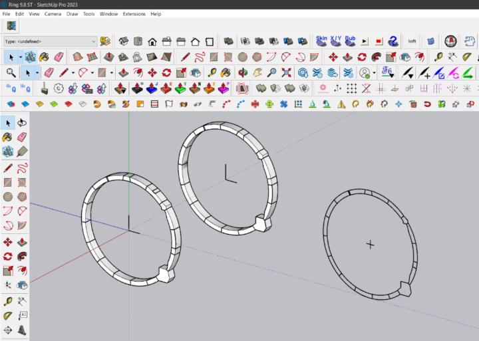
Task: Expand the Type <undefined> classification dropdown
Action: 51,41
